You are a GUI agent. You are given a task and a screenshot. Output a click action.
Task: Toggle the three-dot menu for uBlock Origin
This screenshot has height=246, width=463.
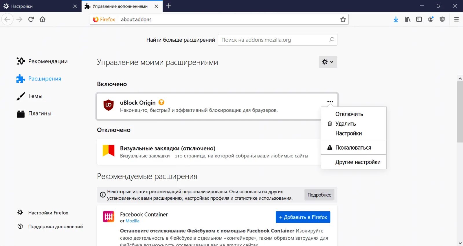point(330,102)
